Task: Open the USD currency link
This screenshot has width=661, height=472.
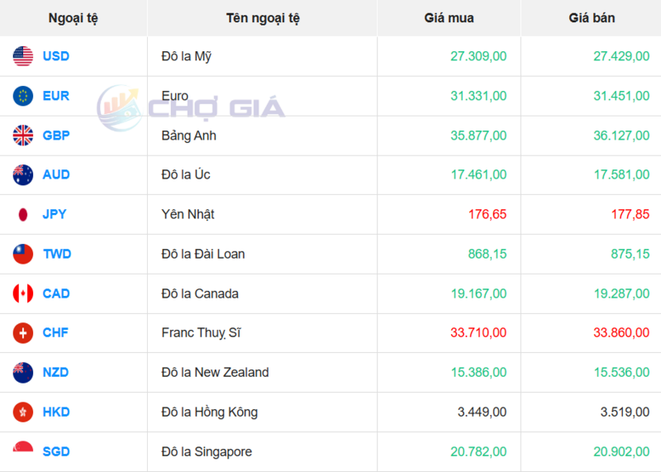Action: 56,56
